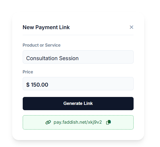
Task: Copy the generated payment link
Action: [x=108, y=122]
